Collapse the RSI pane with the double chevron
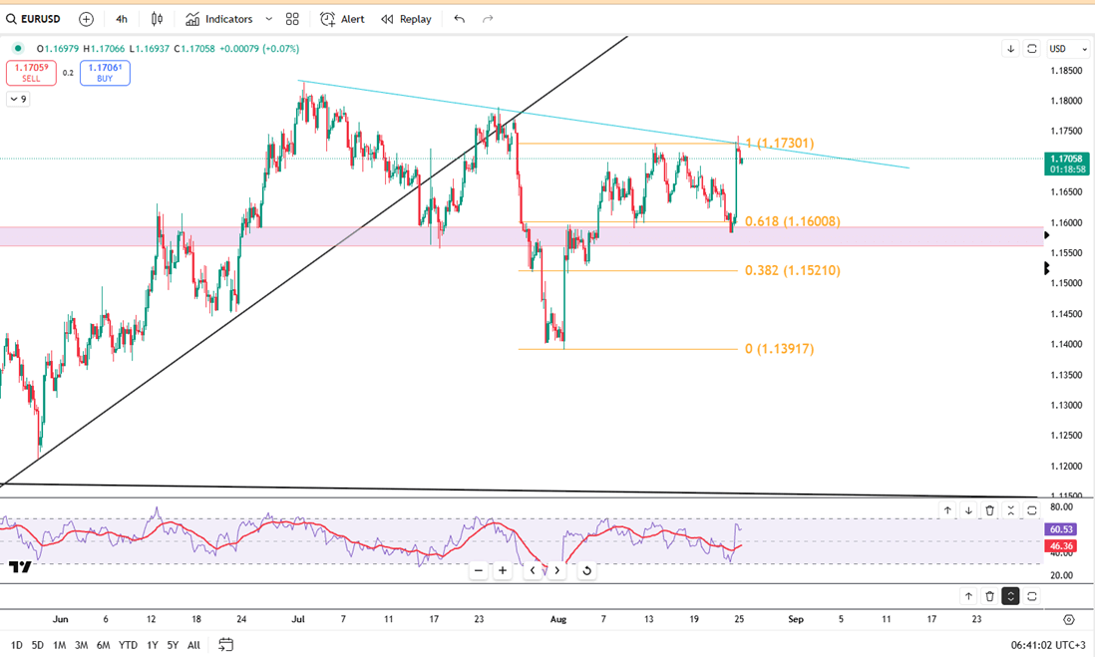 coord(1011,510)
